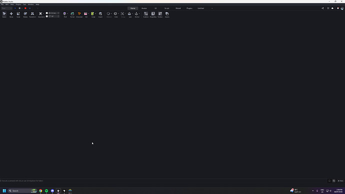Image resolution: width=345 pixels, height=194 pixels.
Task: Open the user avatar profile
Action: click(x=342, y=8)
